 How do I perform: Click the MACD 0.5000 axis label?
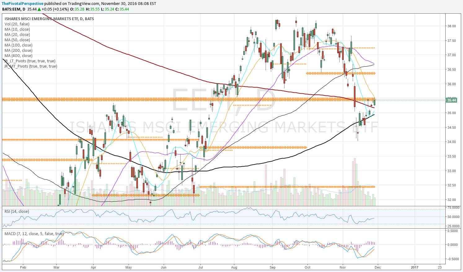coord(452,231)
